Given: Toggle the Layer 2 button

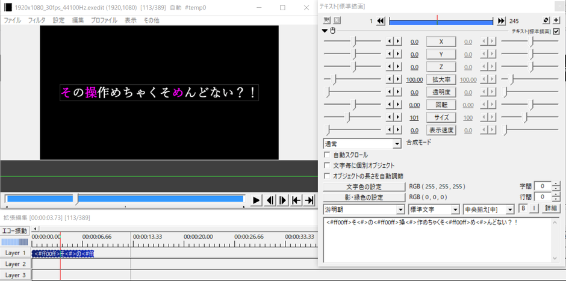Looking at the screenshot, I should pos(15,264).
